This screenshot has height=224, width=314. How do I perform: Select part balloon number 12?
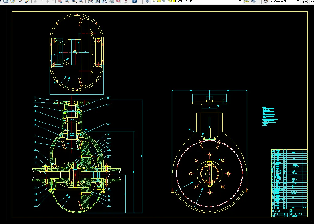[x=35, y=187]
